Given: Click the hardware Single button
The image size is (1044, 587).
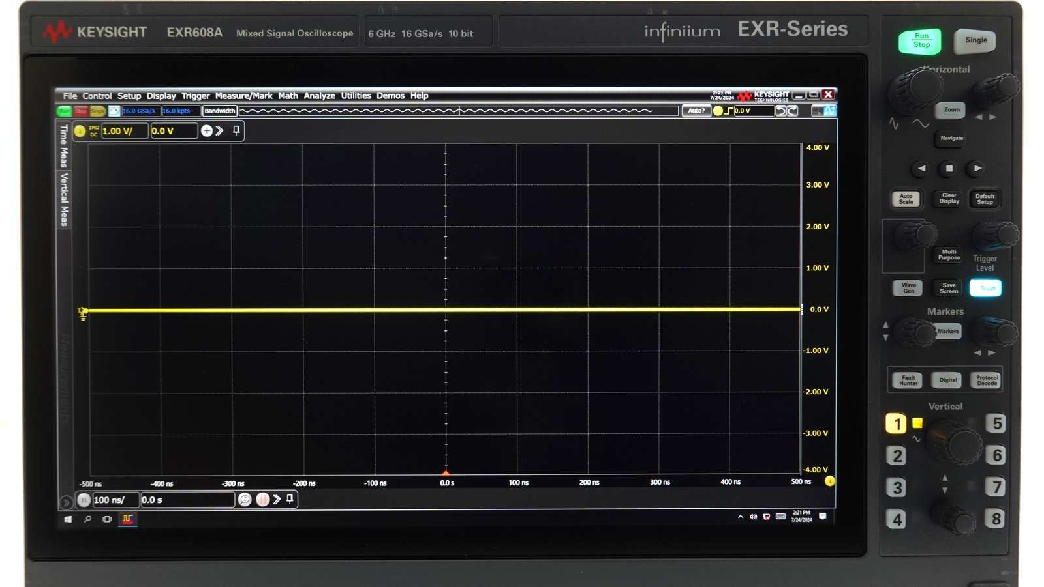Looking at the screenshot, I should (x=975, y=40).
